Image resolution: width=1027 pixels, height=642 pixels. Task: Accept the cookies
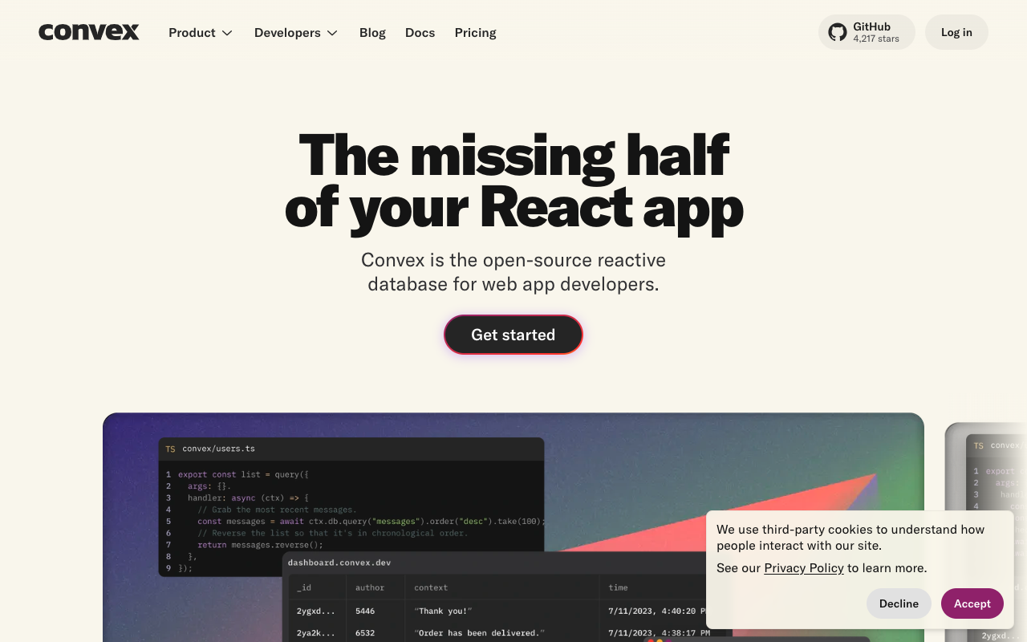[972, 603]
